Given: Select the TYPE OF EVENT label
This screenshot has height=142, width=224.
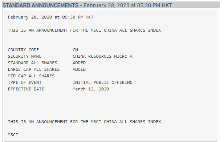Looking at the screenshot, I should 25,82.
